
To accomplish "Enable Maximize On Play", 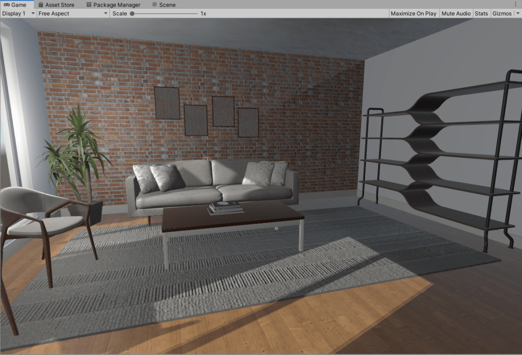I will pos(413,13).
